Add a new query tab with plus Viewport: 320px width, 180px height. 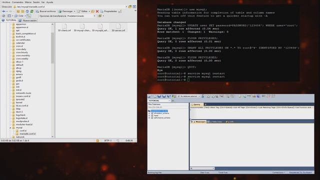click(205, 104)
